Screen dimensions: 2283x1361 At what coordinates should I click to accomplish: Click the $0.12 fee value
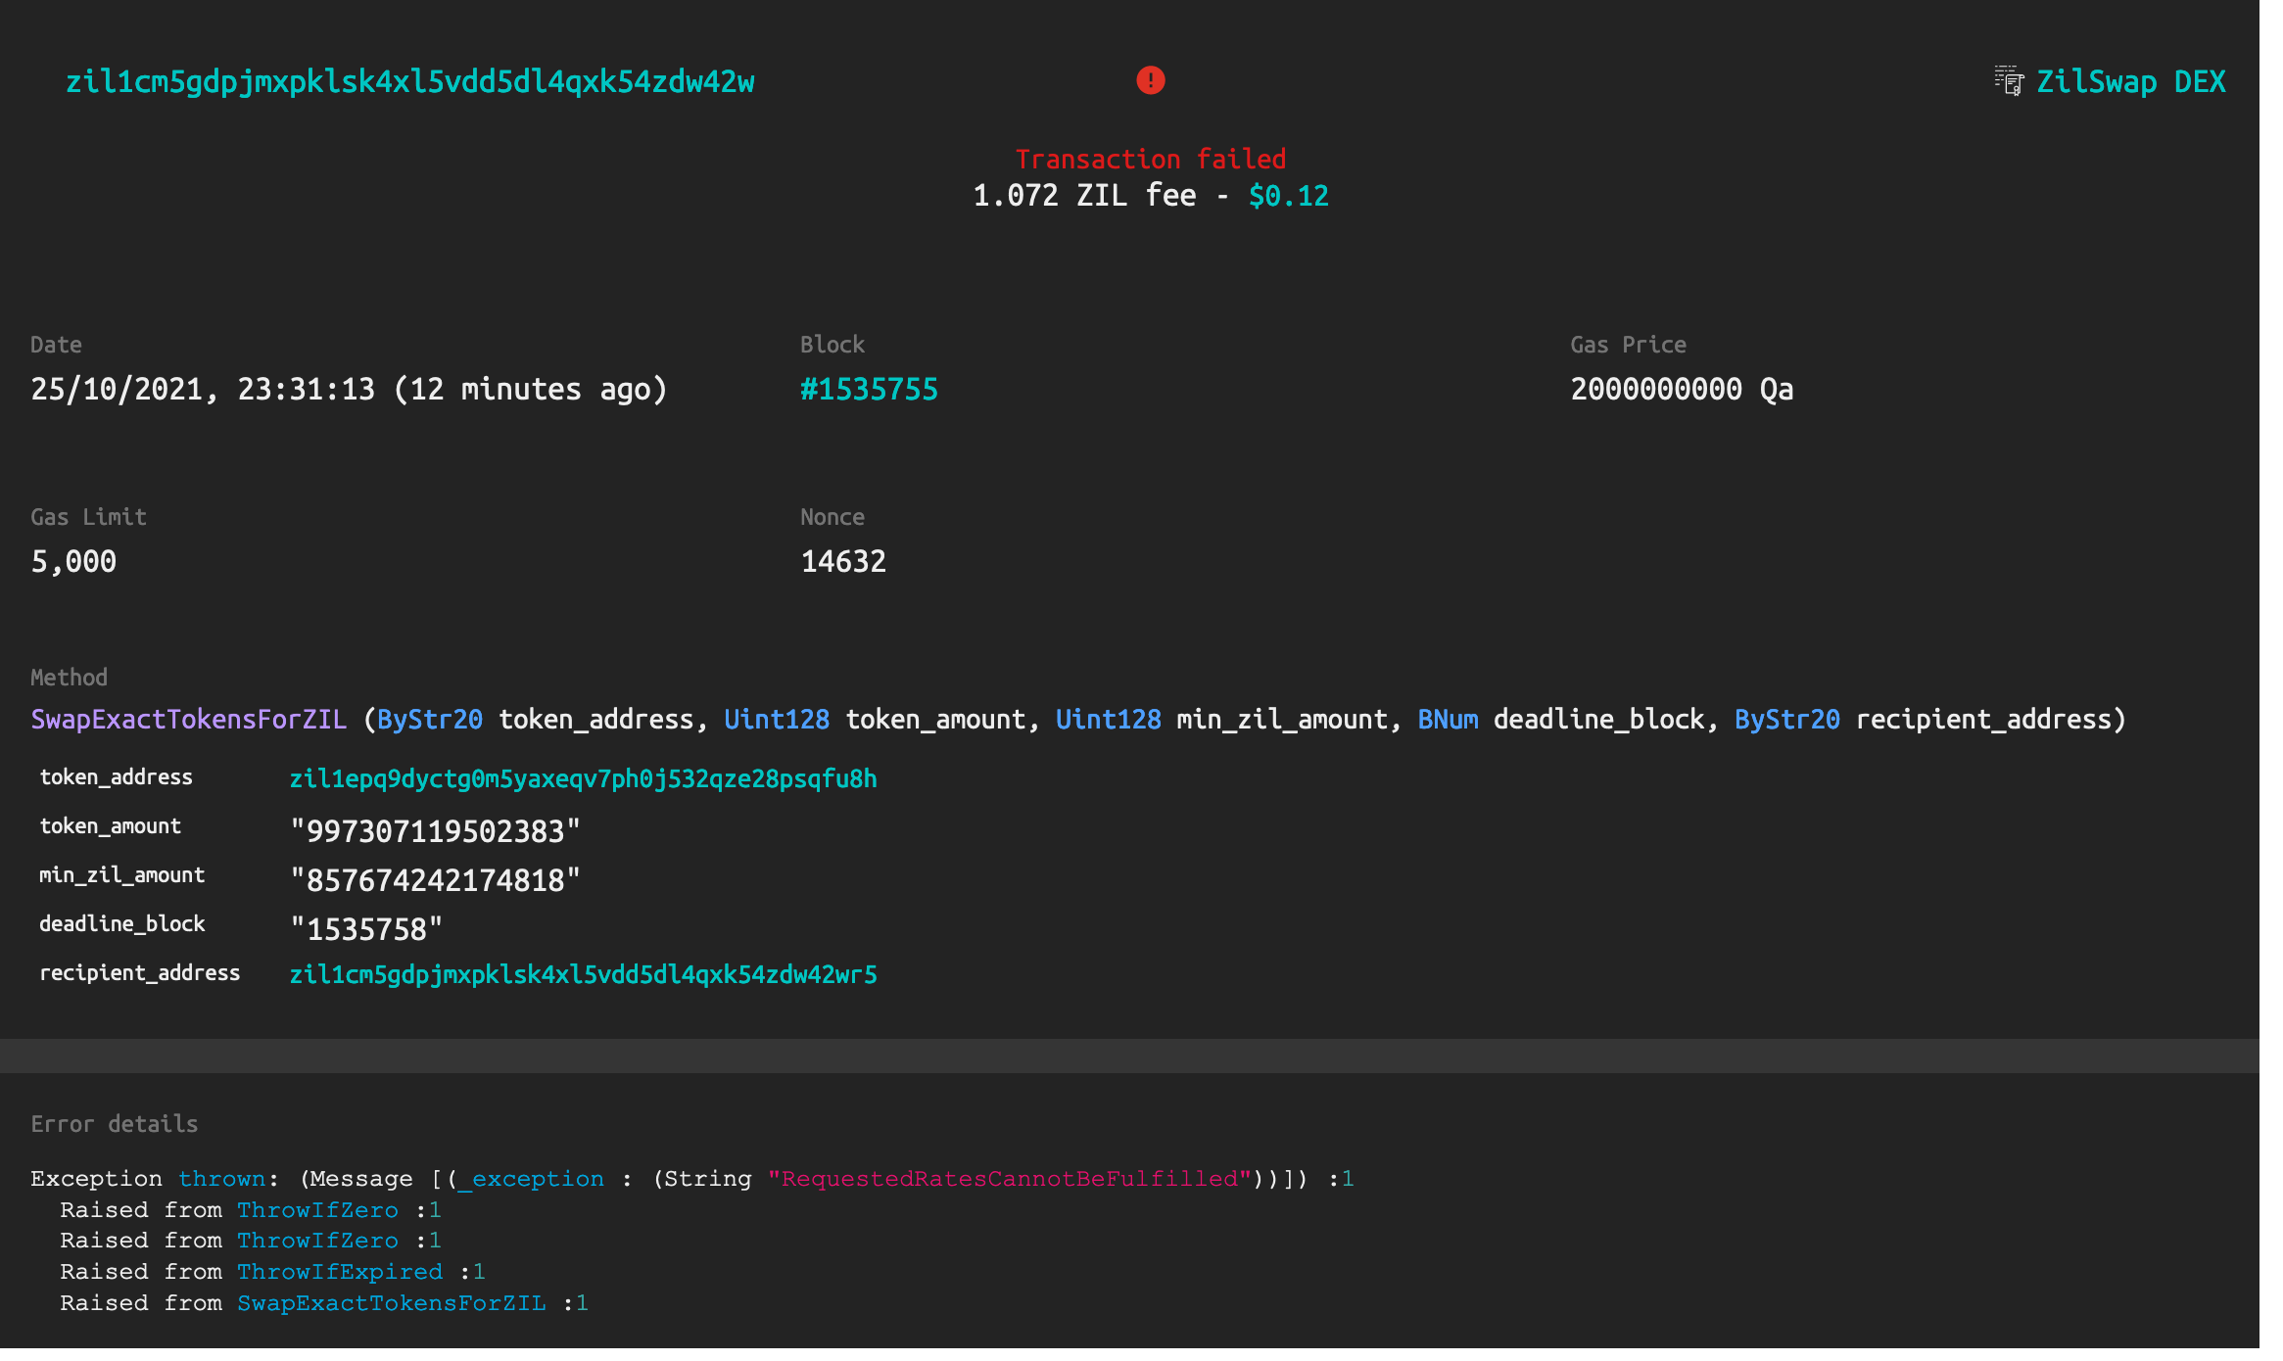click(1288, 196)
